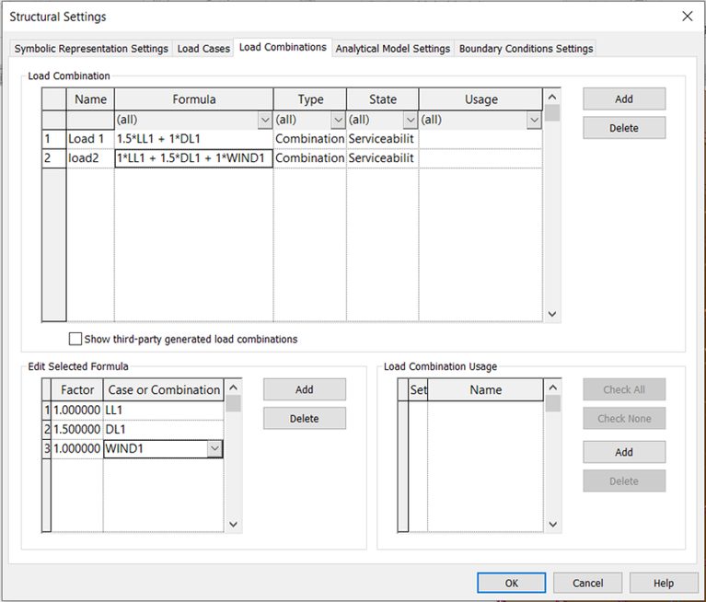Select the DL1 case cell
This screenshot has width=706, height=602.
tap(164, 430)
